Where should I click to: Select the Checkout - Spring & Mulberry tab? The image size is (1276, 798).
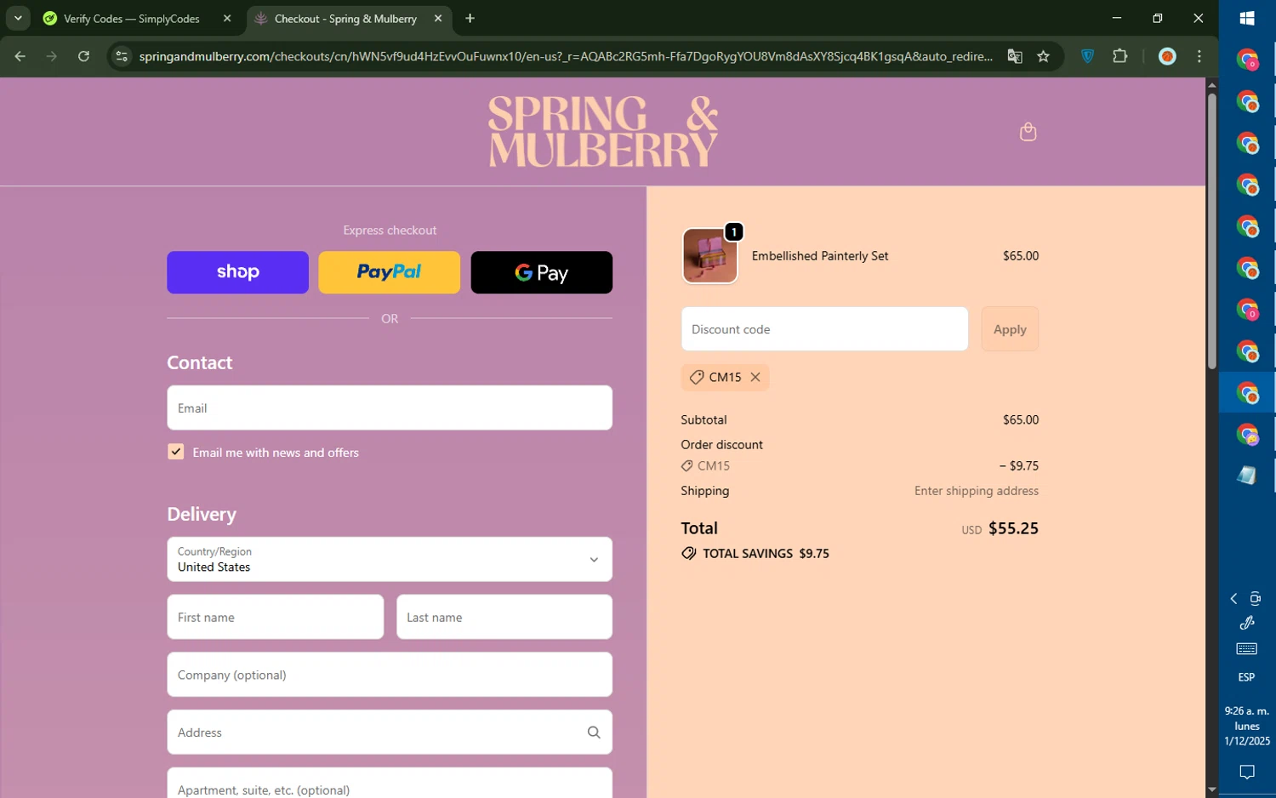click(345, 19)
